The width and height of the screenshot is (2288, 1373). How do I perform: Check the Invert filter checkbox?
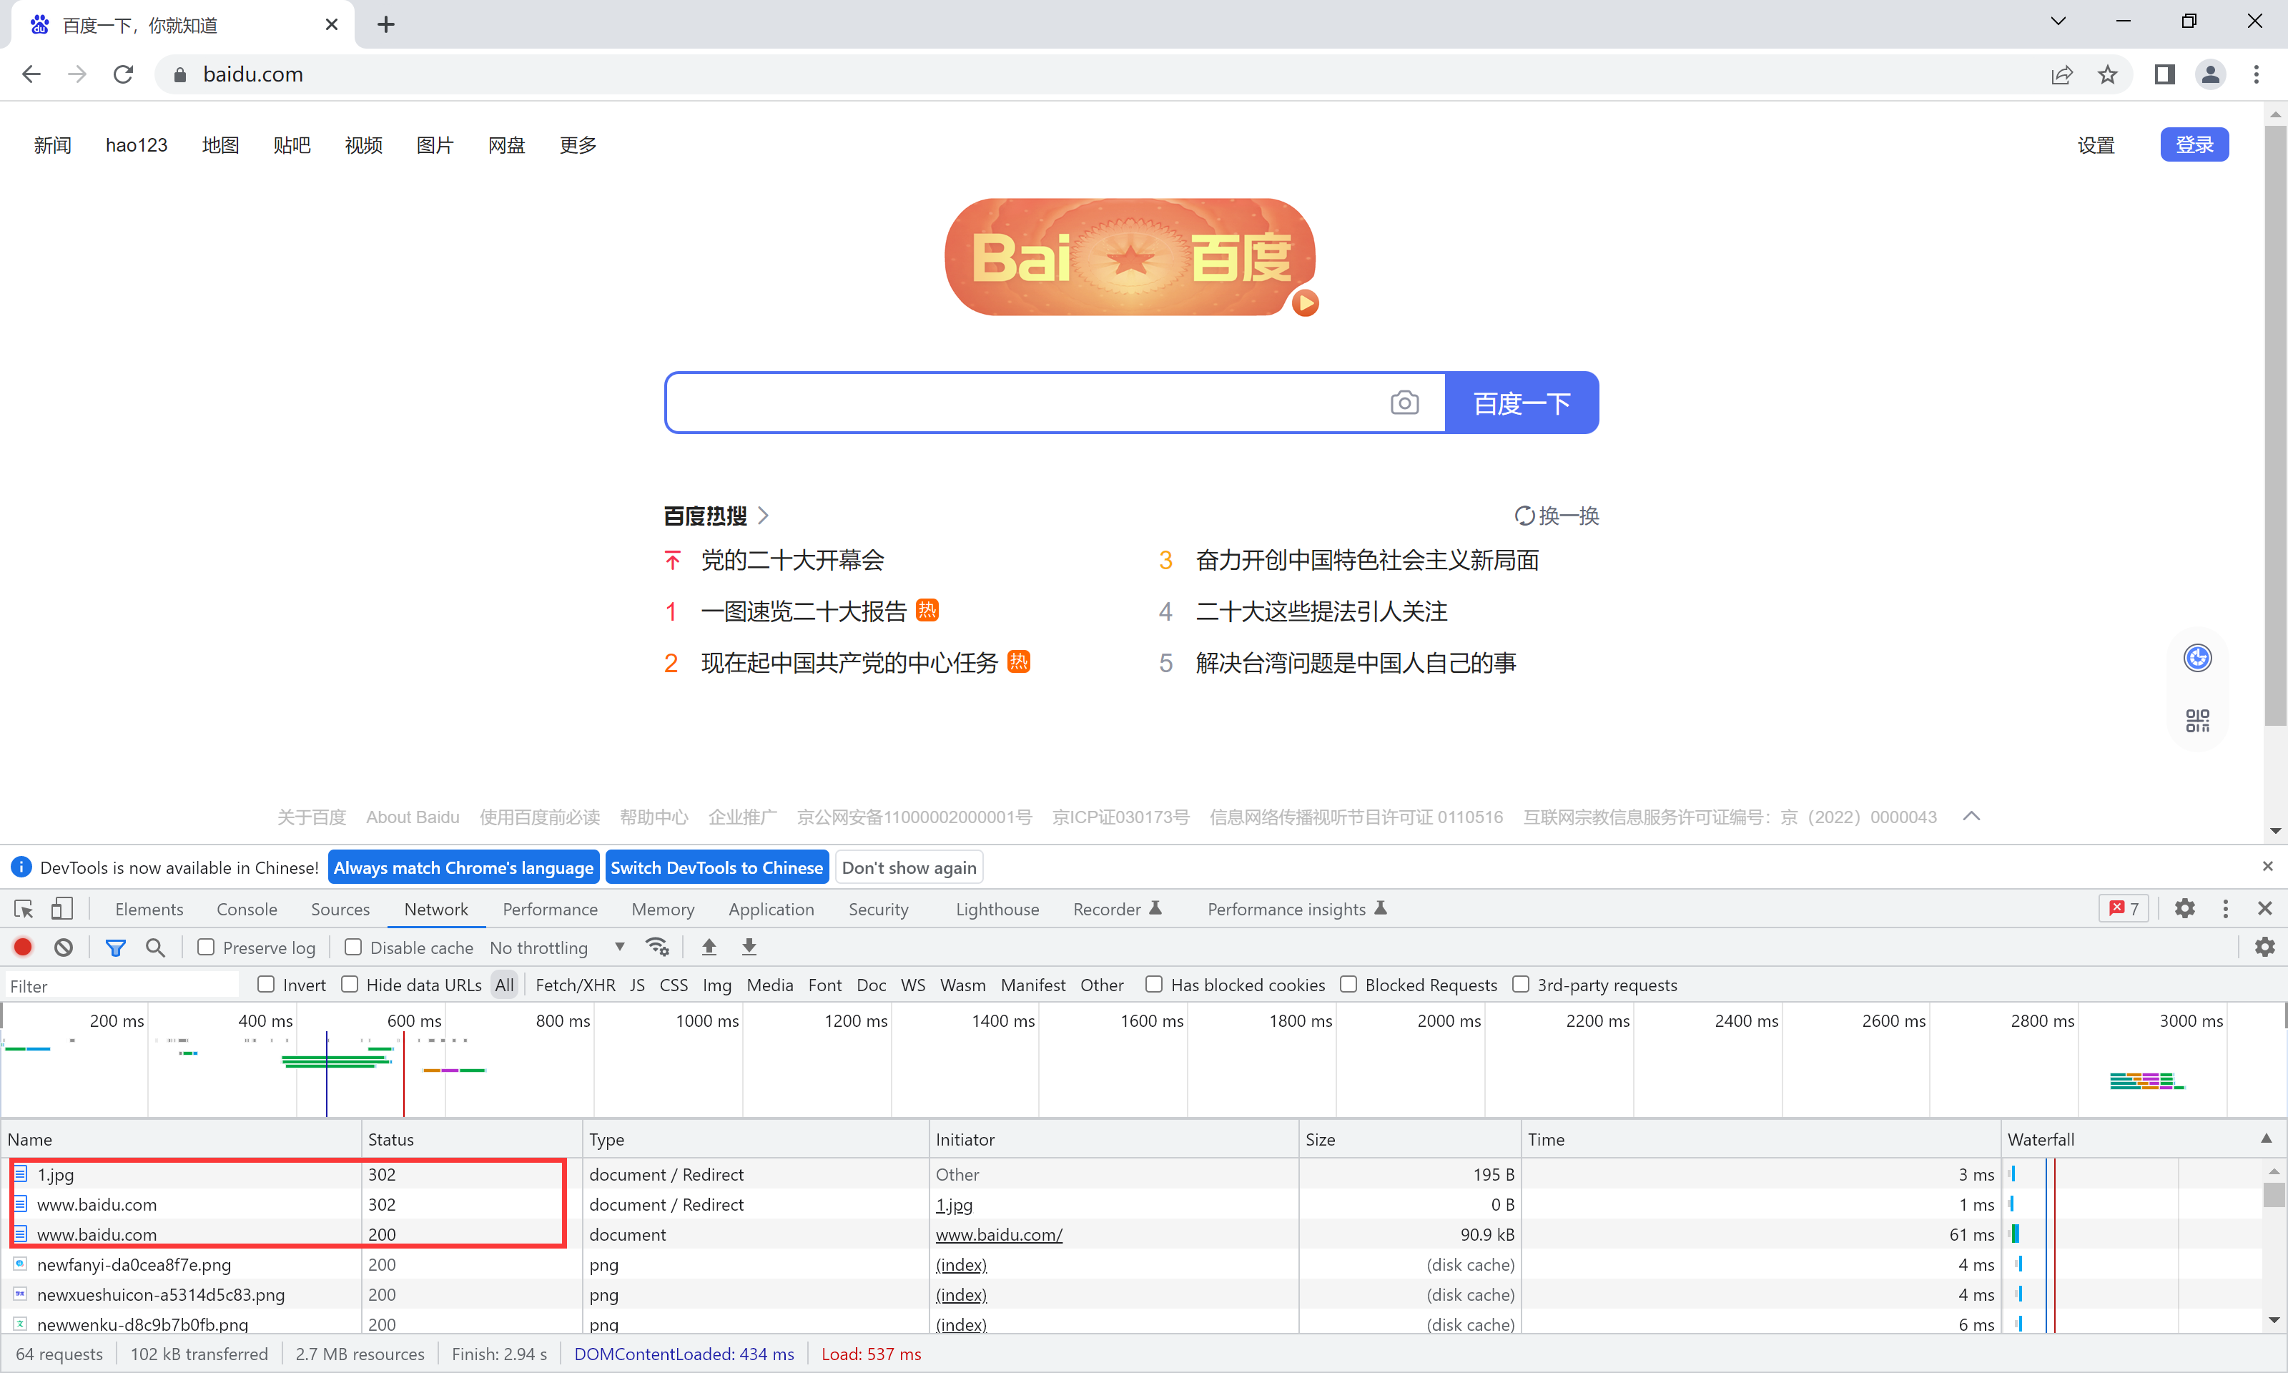click(267, 985)
